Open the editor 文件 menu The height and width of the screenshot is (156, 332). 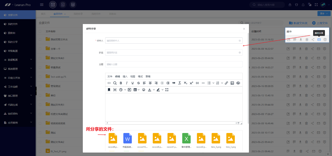pyautogui.click(x=110, y=76)
